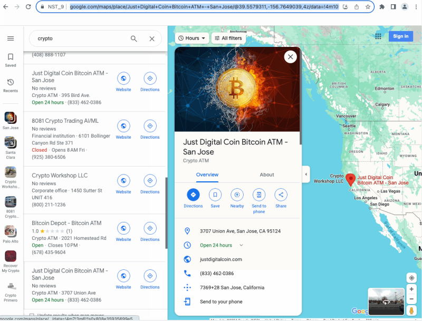This screenshot has width=422, height=321.
Task: Activate the Street View pegman
Action: 411,310
